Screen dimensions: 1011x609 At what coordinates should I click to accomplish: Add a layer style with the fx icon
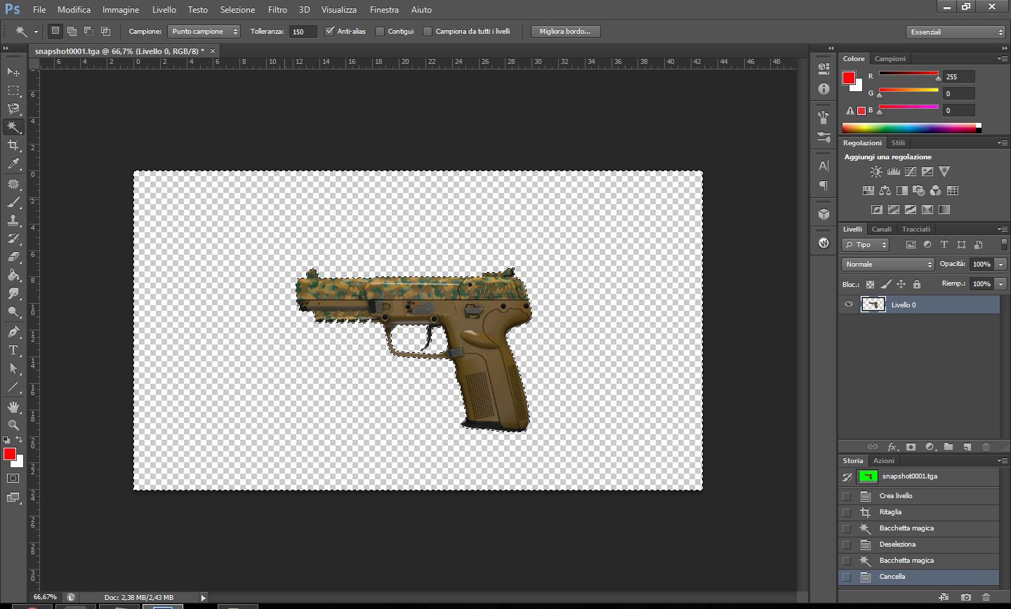pos(892,446)
